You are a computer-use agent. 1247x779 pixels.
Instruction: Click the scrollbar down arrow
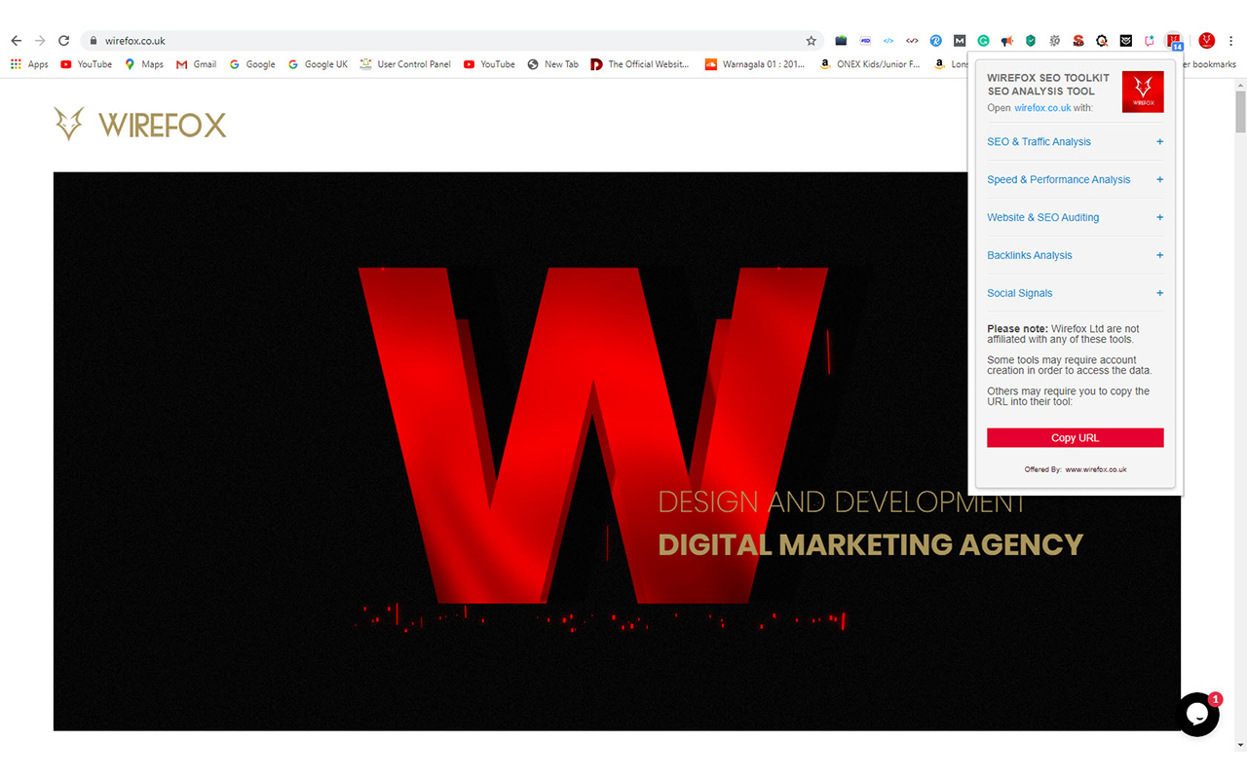[x=1240, y=745]
